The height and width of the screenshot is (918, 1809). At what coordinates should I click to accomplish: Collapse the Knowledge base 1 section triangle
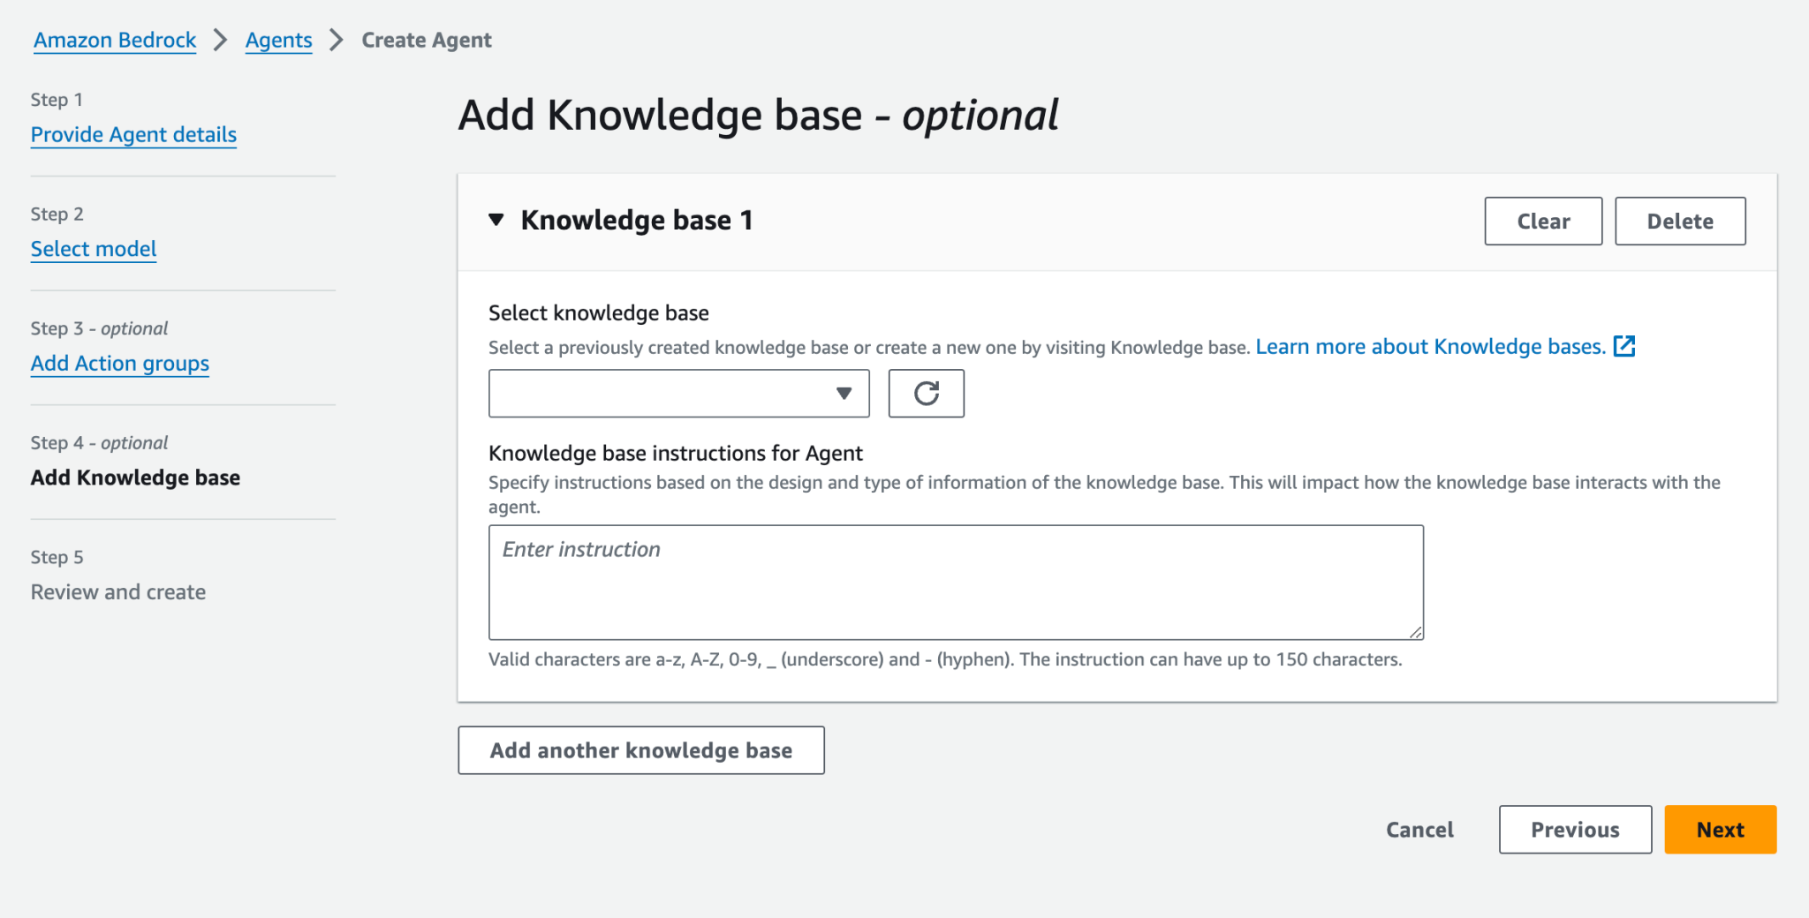pyautogui.click(x=496, y=220)
